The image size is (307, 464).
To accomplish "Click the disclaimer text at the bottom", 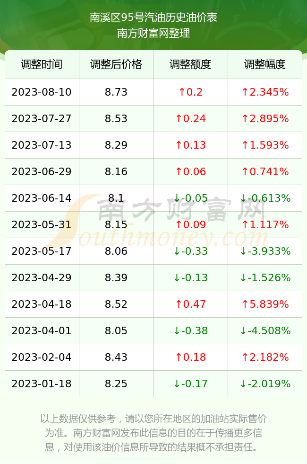I will 153,433.
